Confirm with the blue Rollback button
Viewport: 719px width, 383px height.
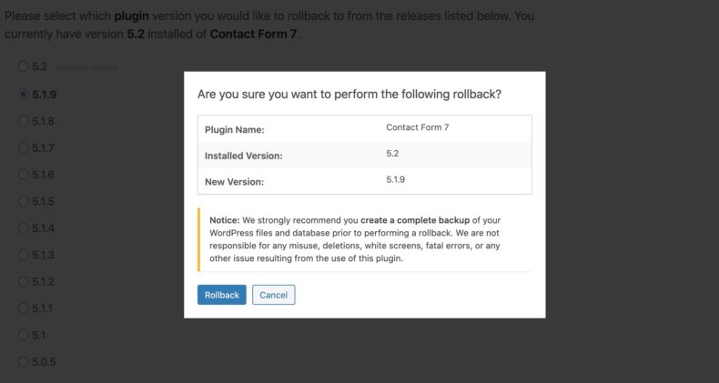[x=221, y=295]
